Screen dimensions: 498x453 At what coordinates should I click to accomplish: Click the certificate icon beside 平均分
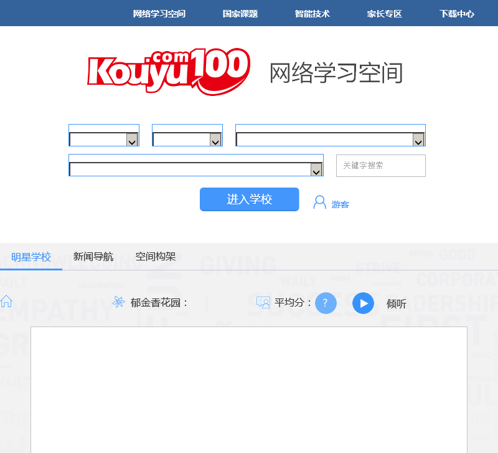click(x=263, y=302)
